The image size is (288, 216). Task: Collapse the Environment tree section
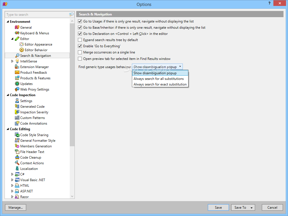tap(8, 21)
